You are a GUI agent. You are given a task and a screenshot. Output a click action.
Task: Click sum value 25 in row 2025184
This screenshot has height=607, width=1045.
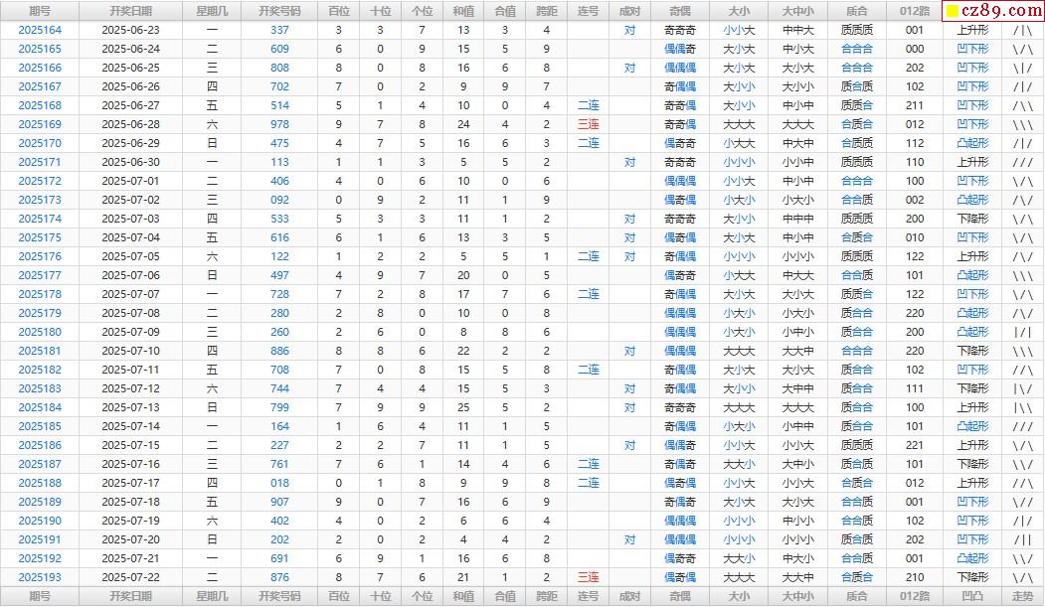pos(463,407)
